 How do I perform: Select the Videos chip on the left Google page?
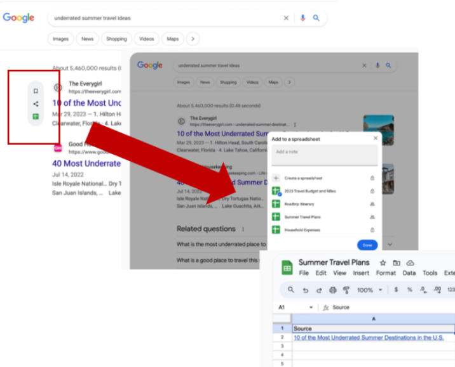pos(147,39)
